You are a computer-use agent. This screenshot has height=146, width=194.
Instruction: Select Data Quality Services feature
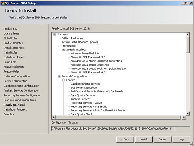(83, 95)
